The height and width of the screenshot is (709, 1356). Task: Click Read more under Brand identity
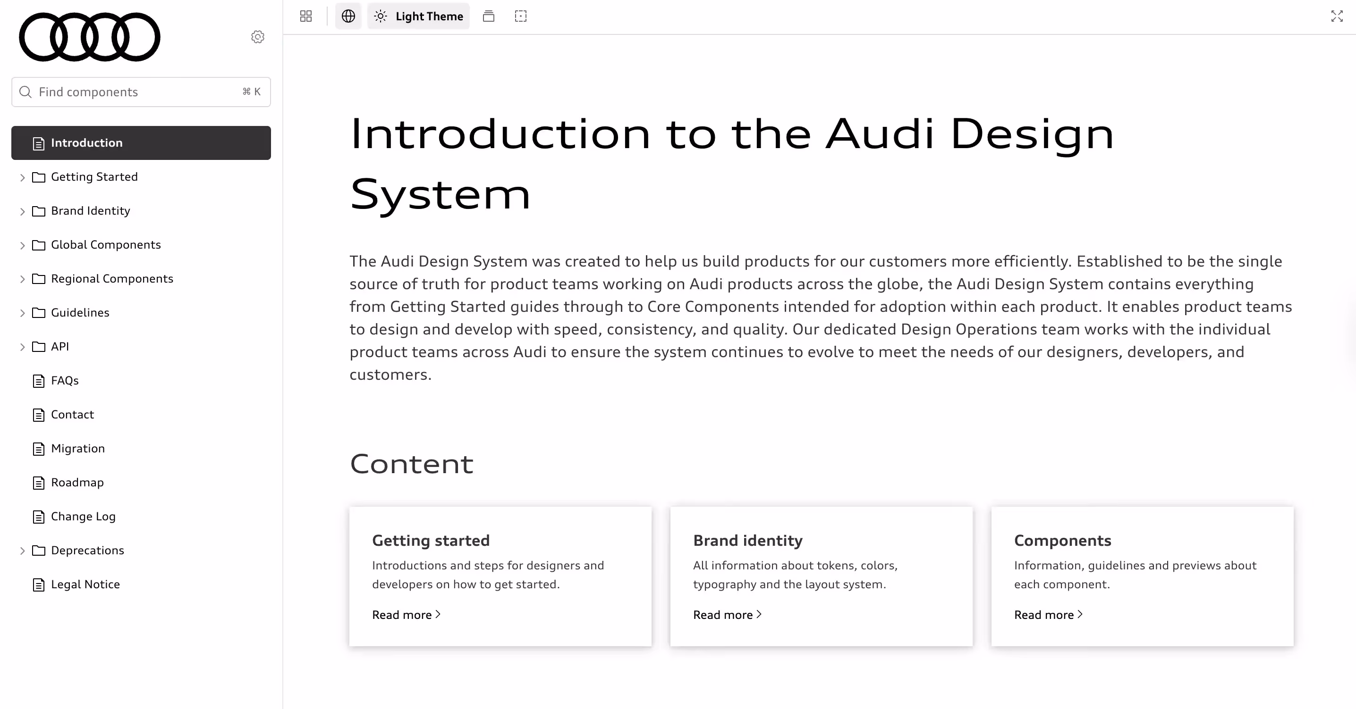pyautogui.click(x=728, y=614)
